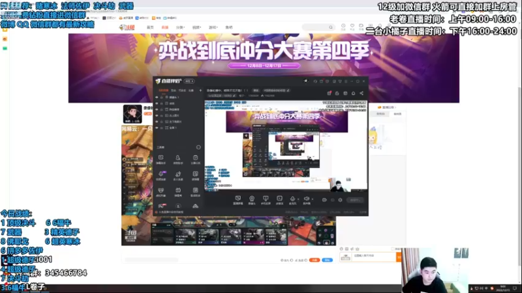This screenshot has height=293, width=522.
Task: Open calendar icon in companion top-right row
Action: 345,93
